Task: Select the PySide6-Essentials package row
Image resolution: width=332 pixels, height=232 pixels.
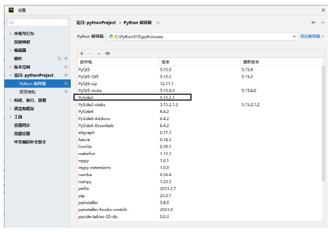Action: click(199, 125)
